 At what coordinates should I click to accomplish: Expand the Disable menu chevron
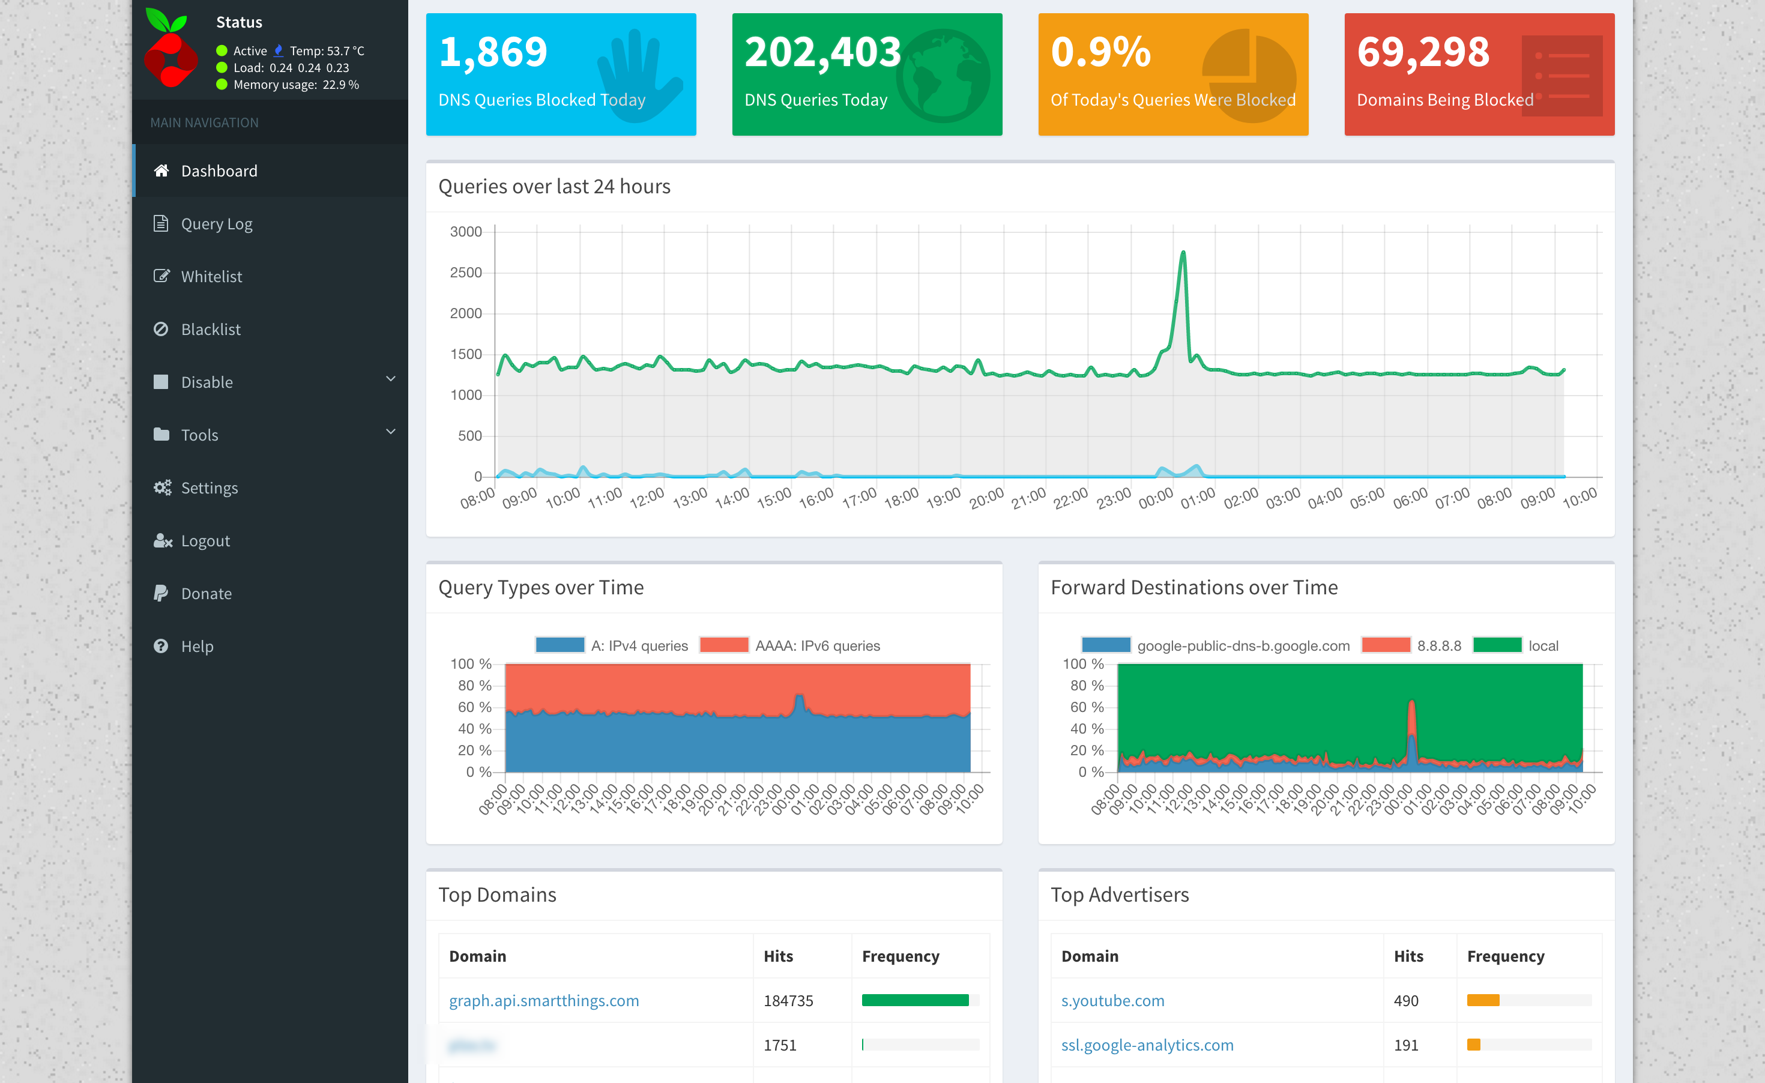coord(390,379)
